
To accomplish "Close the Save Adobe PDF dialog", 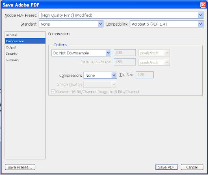I will point(203,5).
